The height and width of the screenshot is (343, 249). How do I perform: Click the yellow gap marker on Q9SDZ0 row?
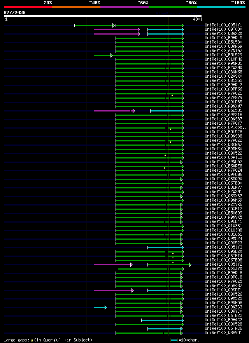tap(173, 253)
